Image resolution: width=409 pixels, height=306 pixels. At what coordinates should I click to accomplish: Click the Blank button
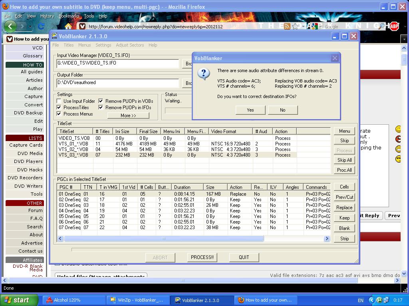(x=344, y=228)
